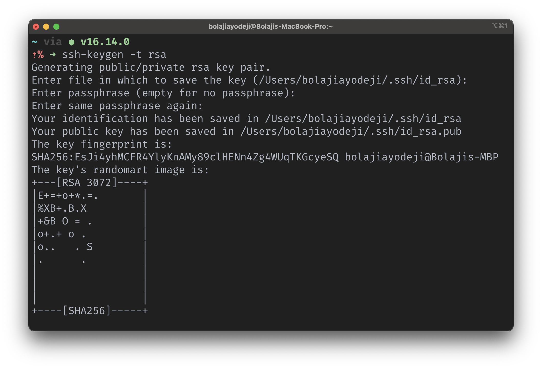Click the "Enter passphrase (empty for no passphrase)" line
The width and height of the screenshot is (542, 369).
[163, 93]
